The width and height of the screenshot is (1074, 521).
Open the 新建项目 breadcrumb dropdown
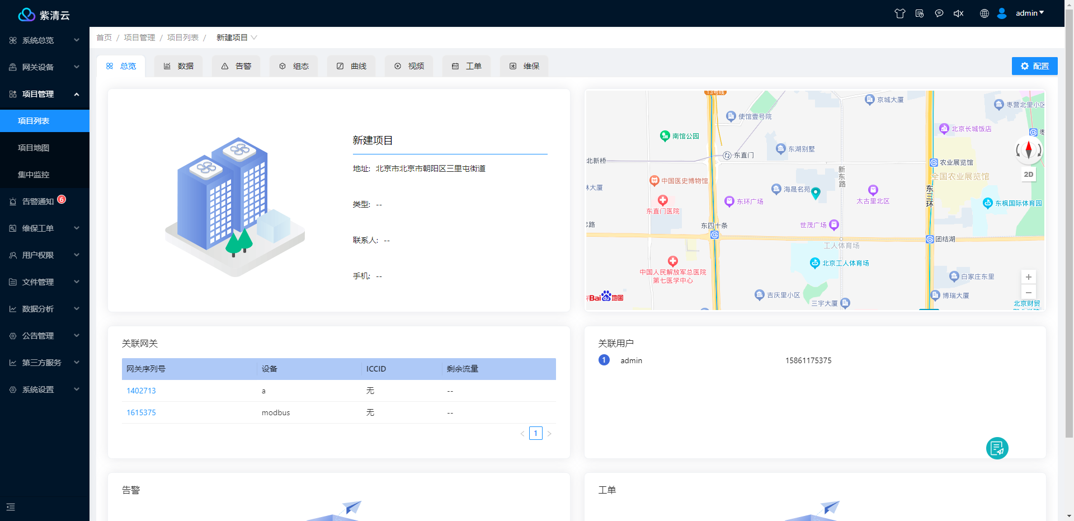pyautogui.click(x=237, y=37)
